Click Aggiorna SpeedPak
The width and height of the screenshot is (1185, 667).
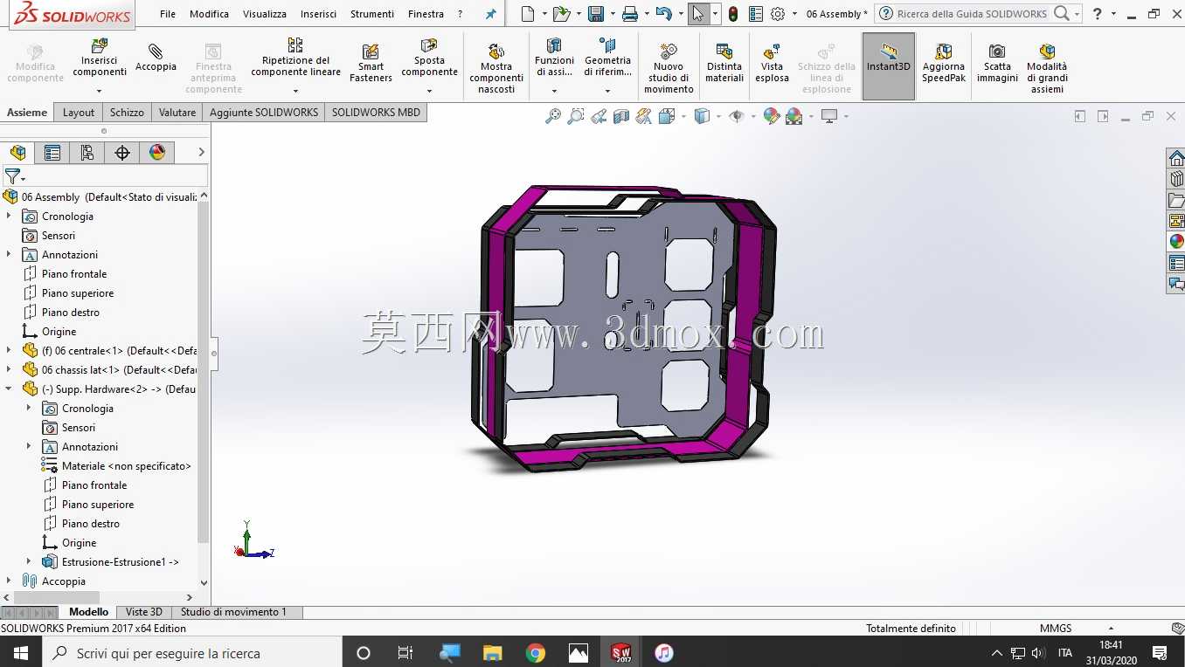944,63
